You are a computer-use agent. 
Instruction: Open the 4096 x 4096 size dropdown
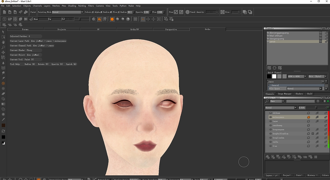click(297, 76)
